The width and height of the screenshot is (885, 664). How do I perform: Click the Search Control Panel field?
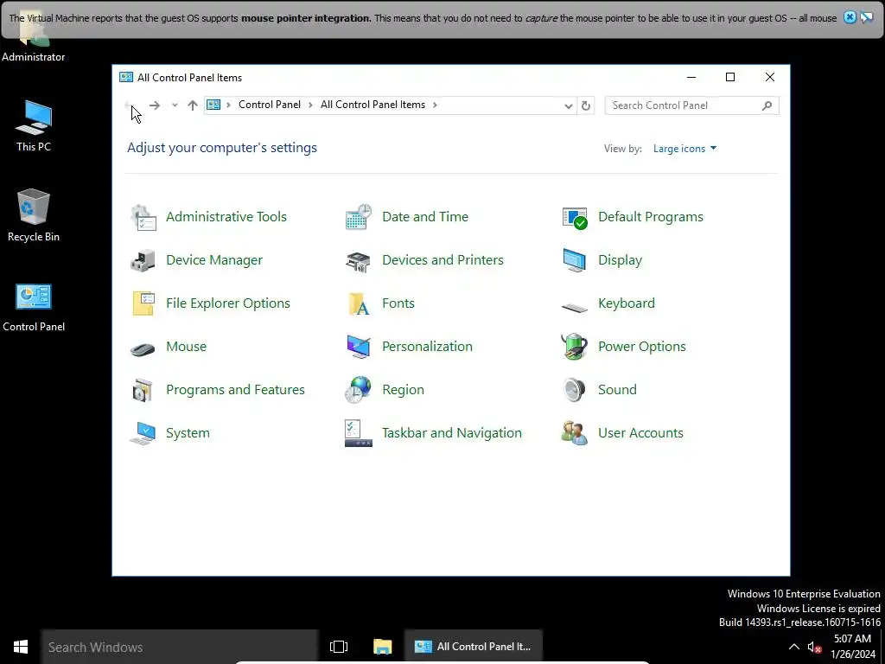[691, 105]
